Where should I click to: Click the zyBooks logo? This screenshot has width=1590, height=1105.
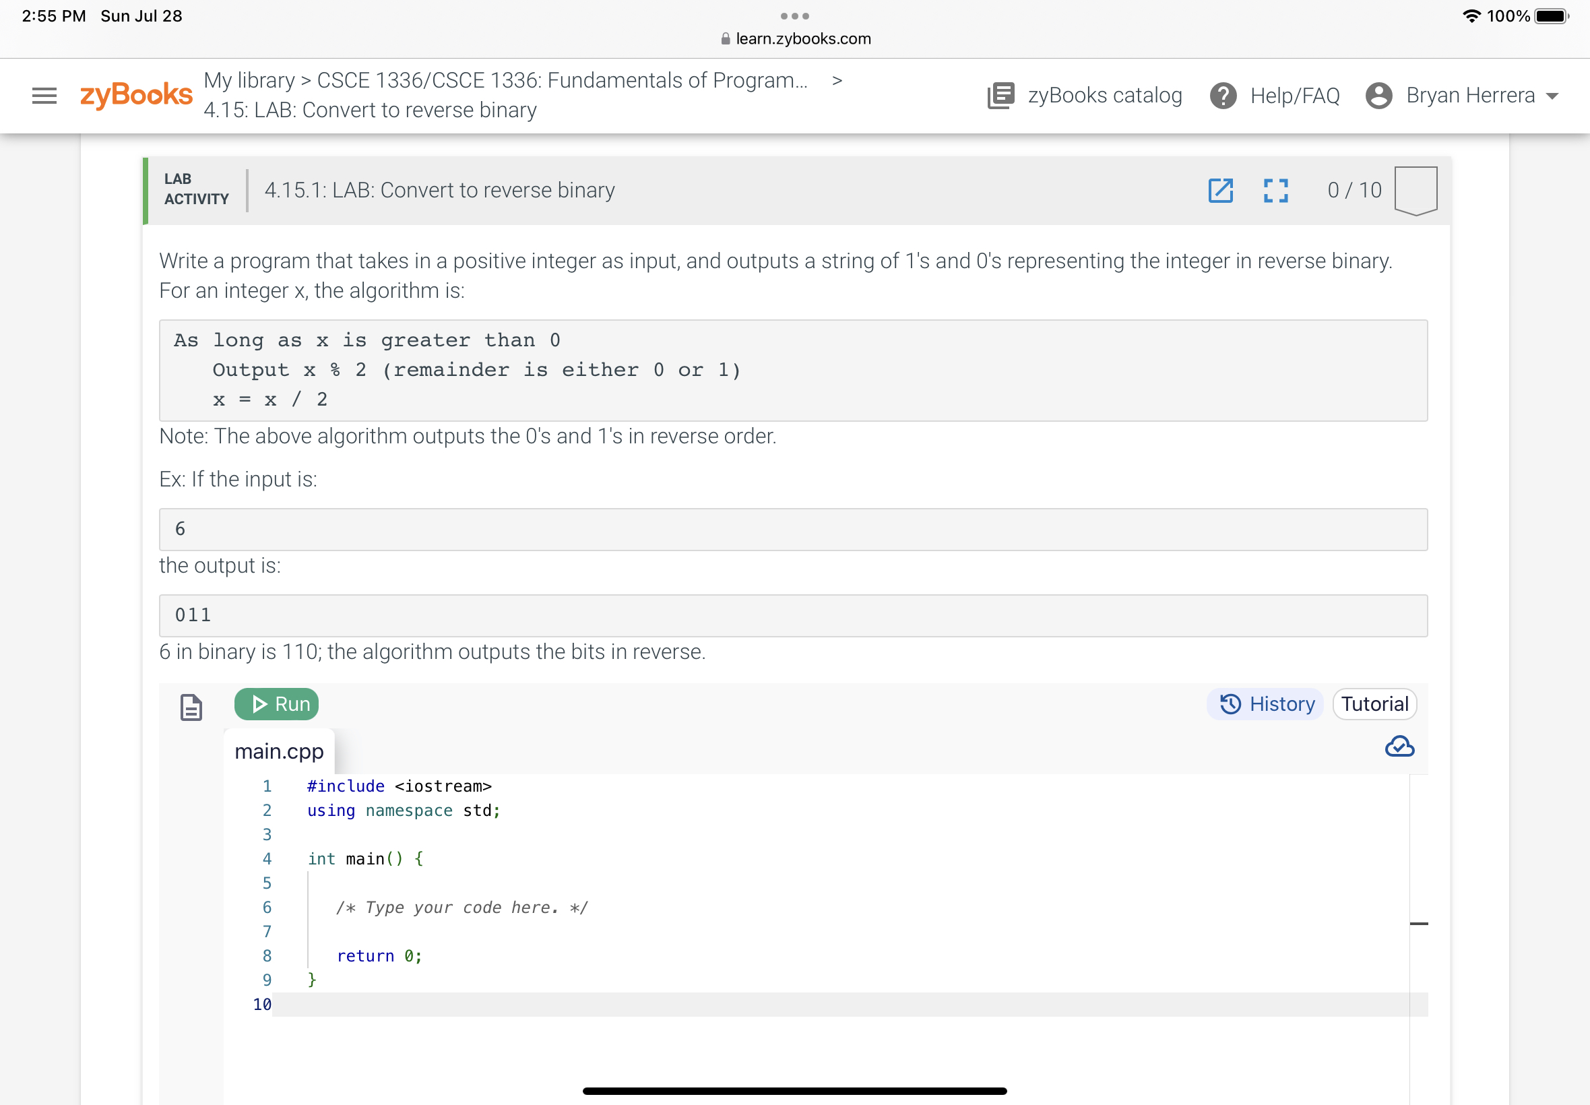click(x=135, y=95)
